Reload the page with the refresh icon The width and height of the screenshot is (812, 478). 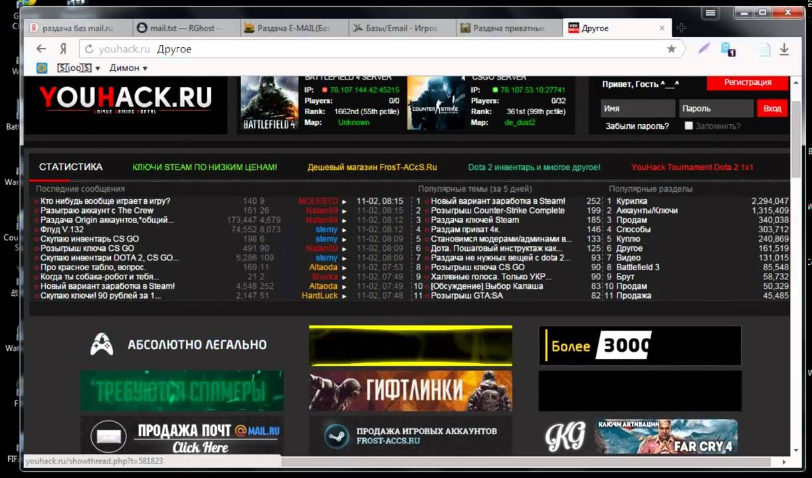(89, 49)
